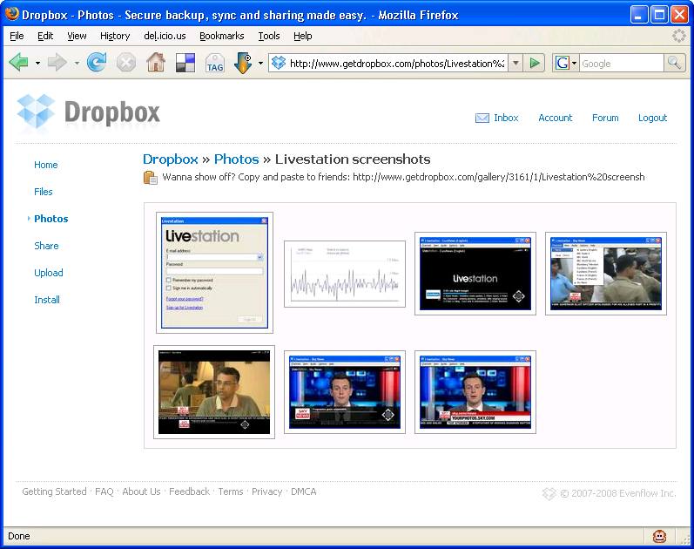The image size is (694, 549).
Task: Visit the Forum link
Action: coord(605,118)
